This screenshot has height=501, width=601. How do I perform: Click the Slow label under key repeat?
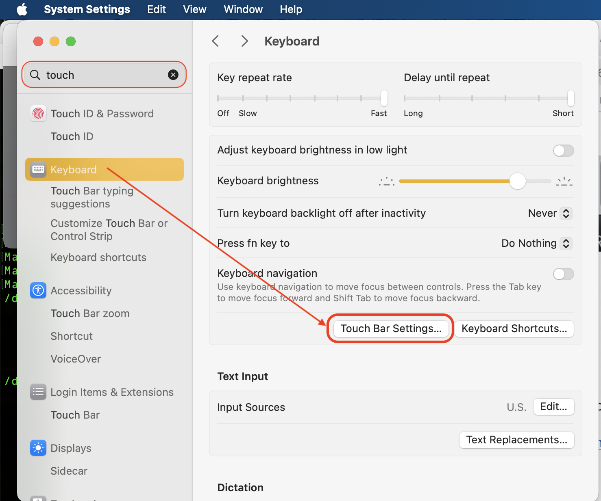point(248,113)
